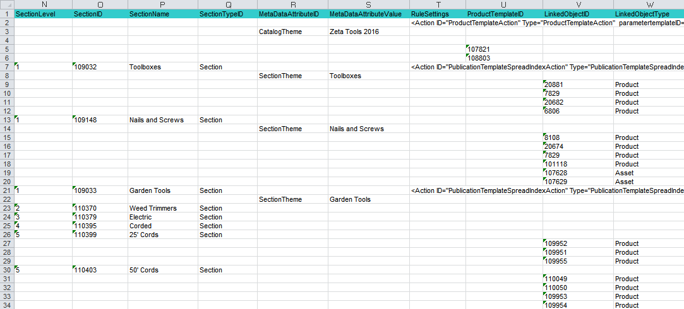Screen dimensions: 684x309
Task: Click the Select All corner button
Action: pyautogui.click(x=7, y=4)
